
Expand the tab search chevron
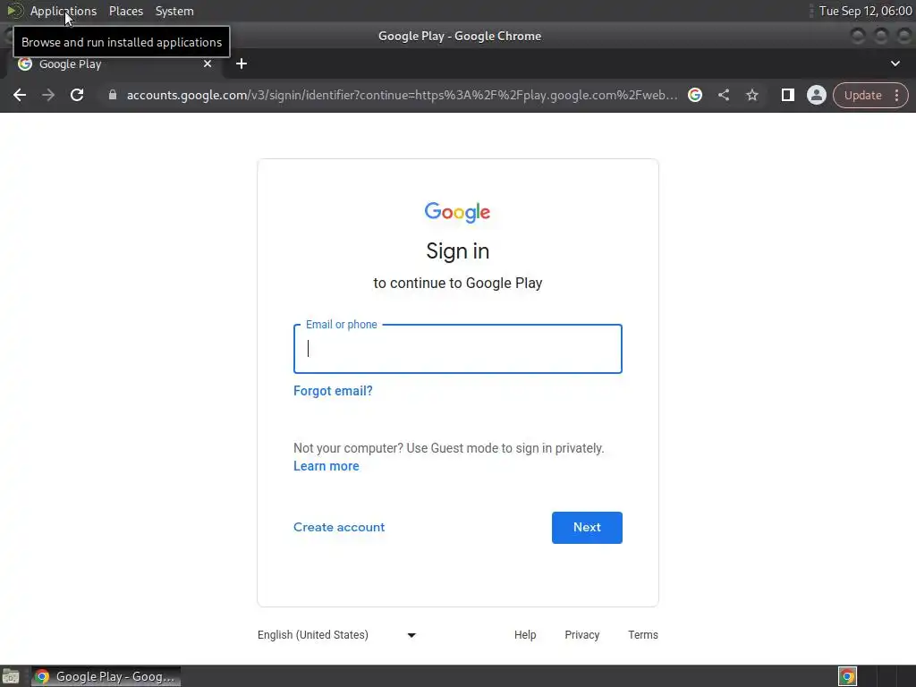pos(895,64)
